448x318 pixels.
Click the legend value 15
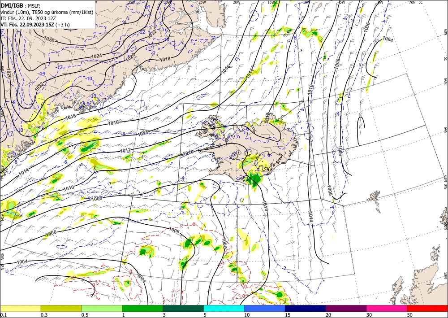coord(288,315)
